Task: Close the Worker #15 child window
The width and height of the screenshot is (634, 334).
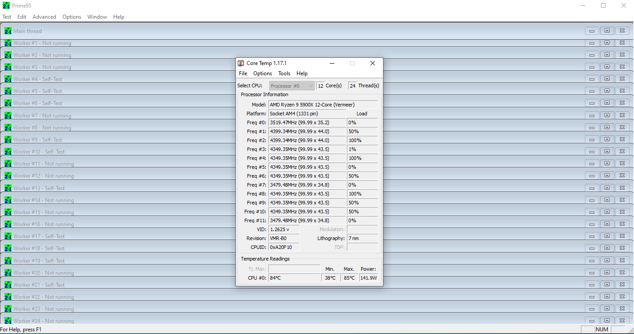Action: 622,212
